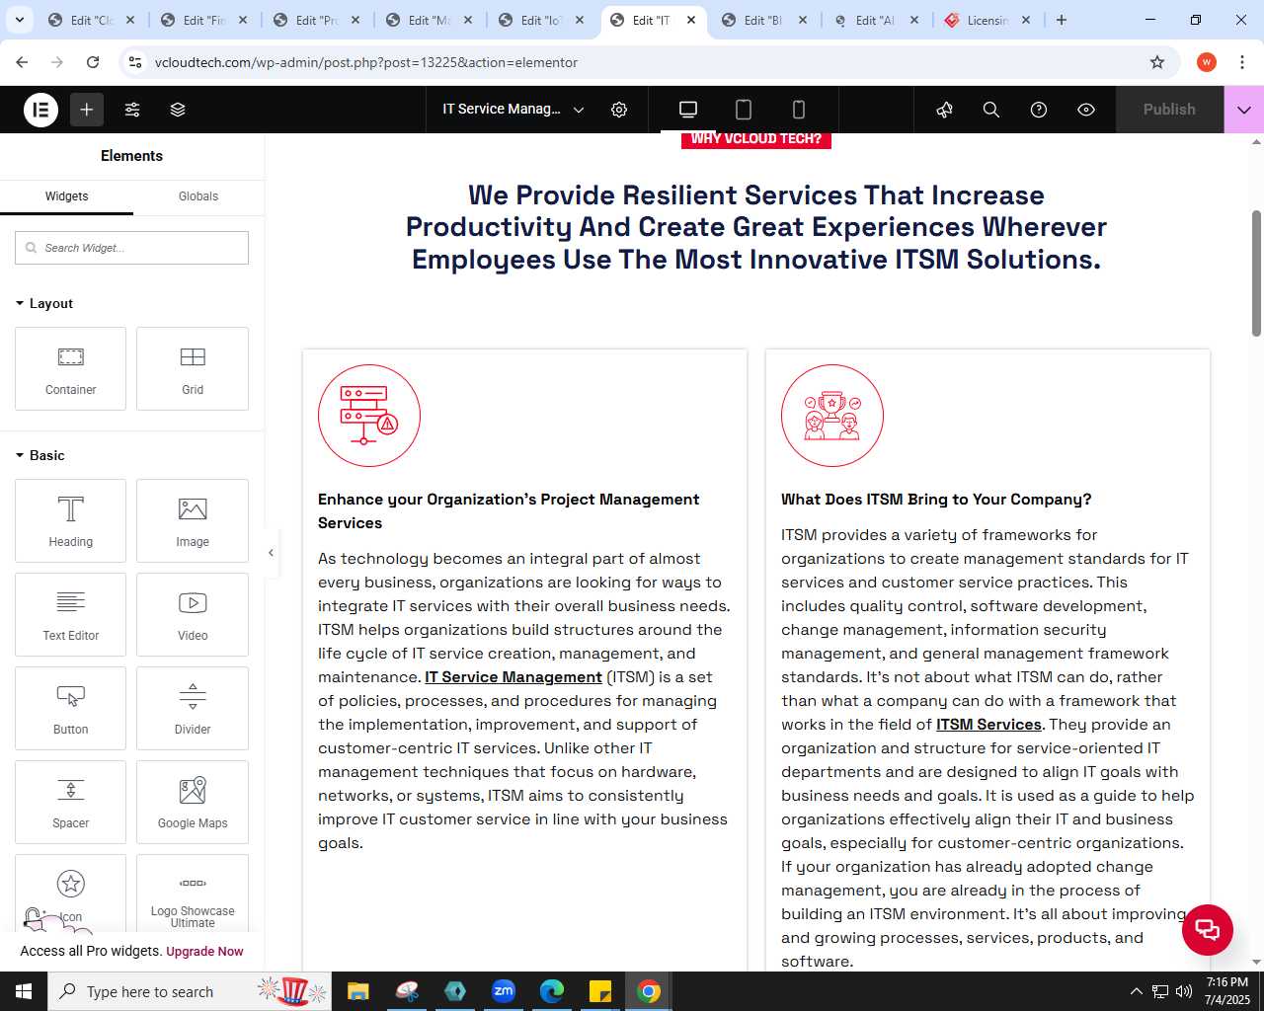The height and width of the screenshot is (1011, 1264).
Task: Pick the Logo Showcase Ultimate widget
Action: [x=193, y=894]
